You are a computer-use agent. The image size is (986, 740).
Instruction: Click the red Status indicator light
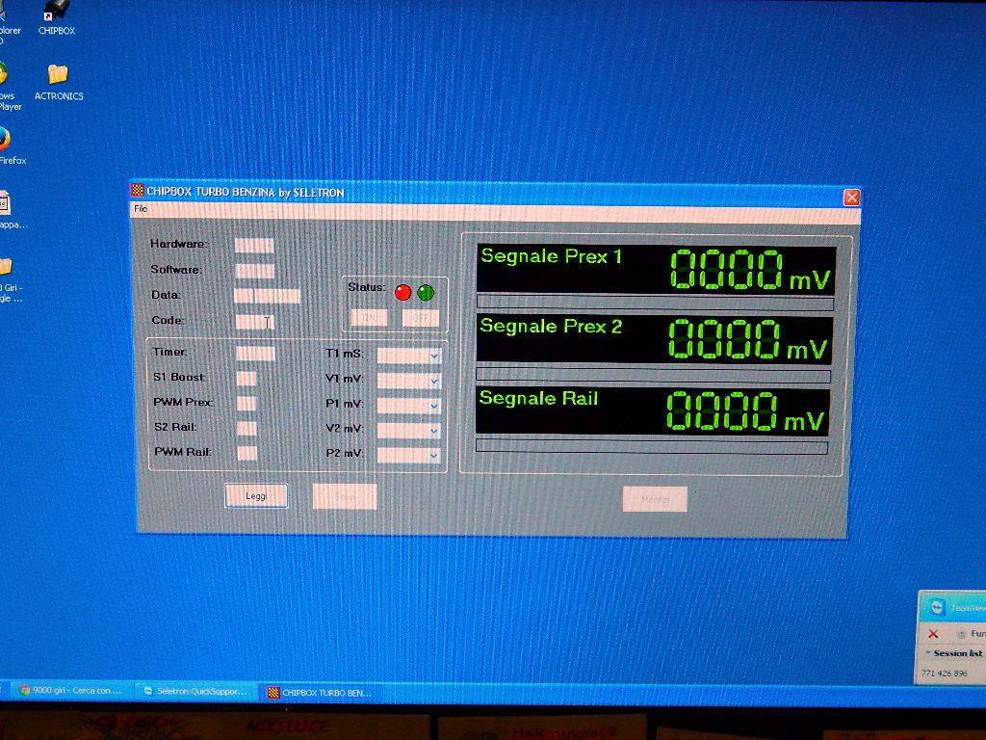(403, 292)
